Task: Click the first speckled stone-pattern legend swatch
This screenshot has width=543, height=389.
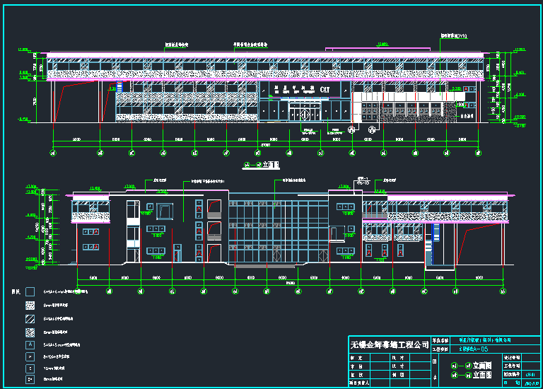Action: pos(30,305)
